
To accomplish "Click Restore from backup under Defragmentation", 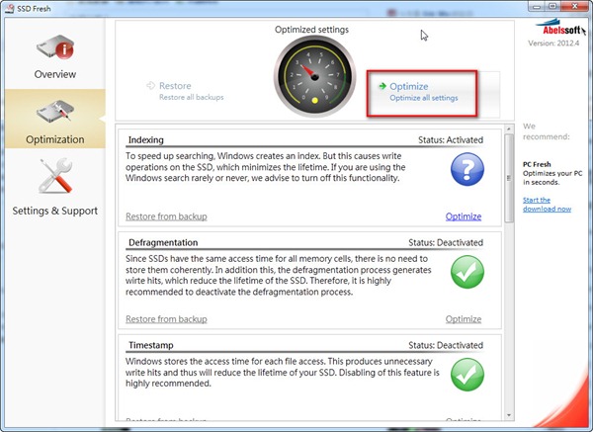I will click(x=166, y=319).
